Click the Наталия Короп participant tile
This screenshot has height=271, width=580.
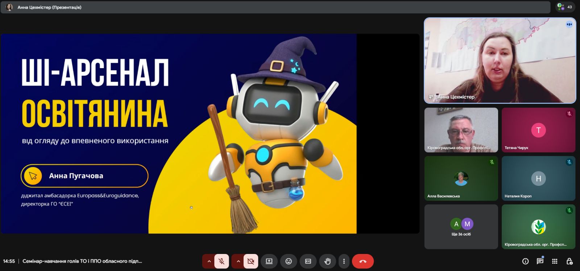coord(538,178)
